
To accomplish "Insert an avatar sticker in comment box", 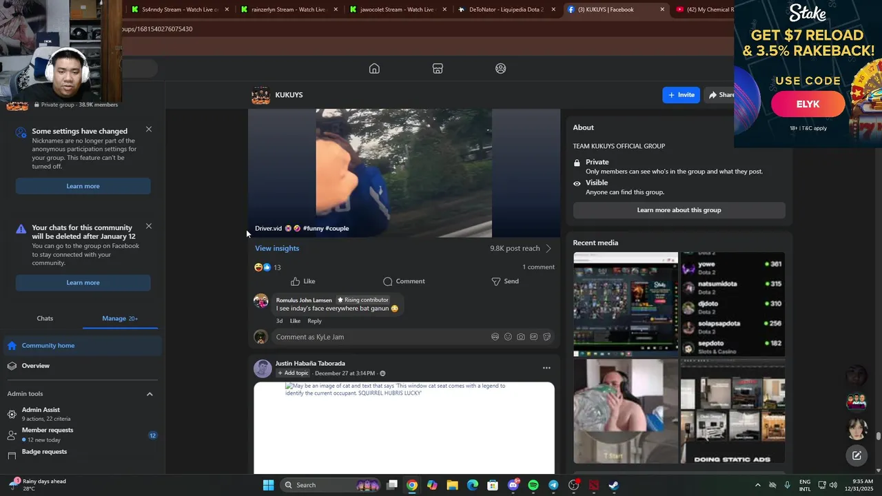I will click(495, 337).
